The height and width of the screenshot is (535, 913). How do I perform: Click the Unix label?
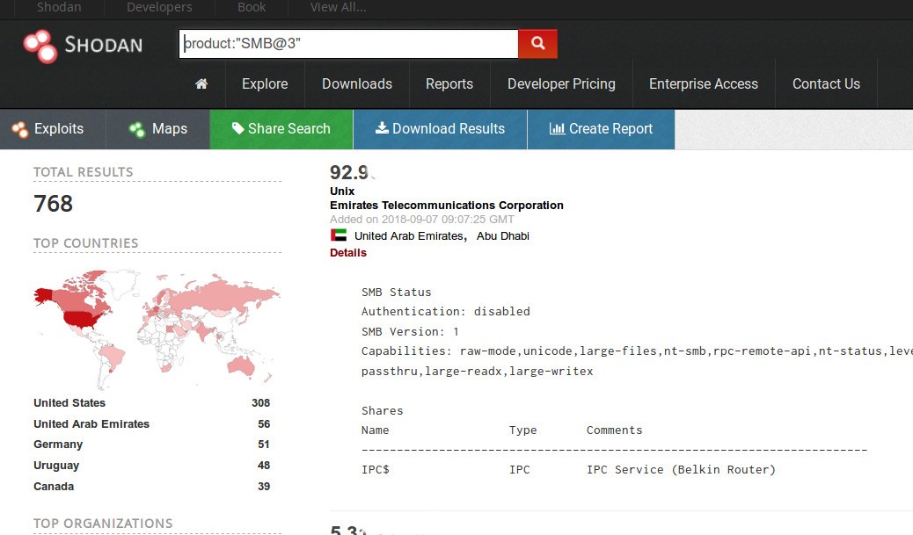[x=342, y=192]
